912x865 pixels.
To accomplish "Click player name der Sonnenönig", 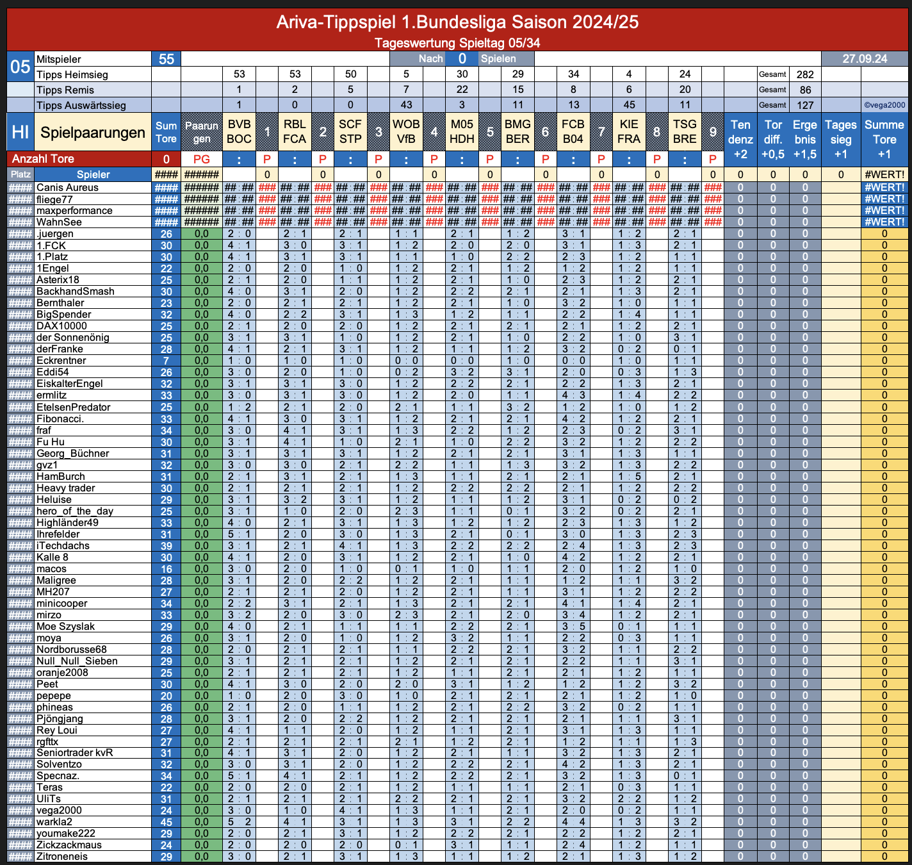I will tap(72, 338).
